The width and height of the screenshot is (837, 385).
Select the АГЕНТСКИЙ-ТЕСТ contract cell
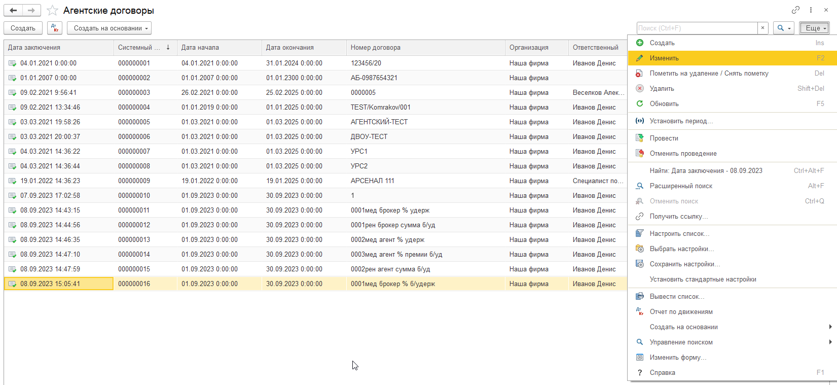tap(426, 122)
